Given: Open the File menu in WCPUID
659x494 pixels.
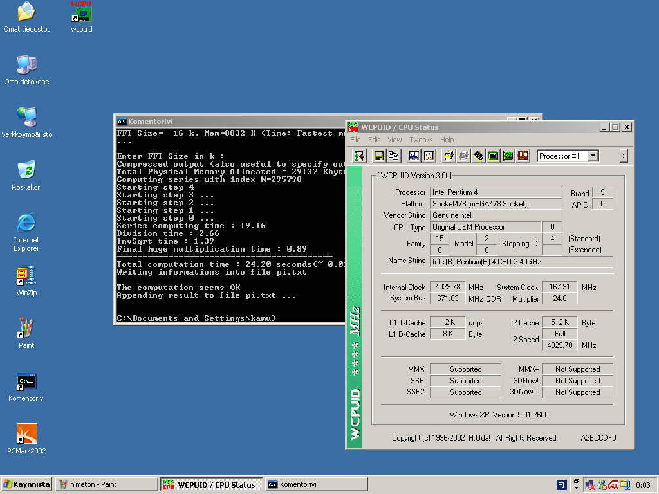Looking at the screenshot, I should pyautogui.click(x=355, y=140).
